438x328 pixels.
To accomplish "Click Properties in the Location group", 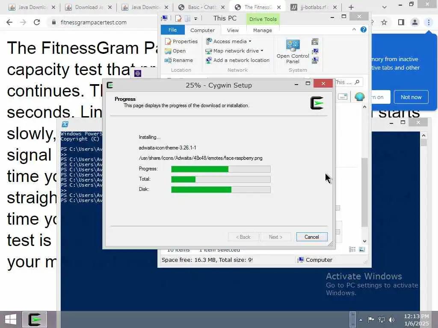I will (x=181, y=41).
